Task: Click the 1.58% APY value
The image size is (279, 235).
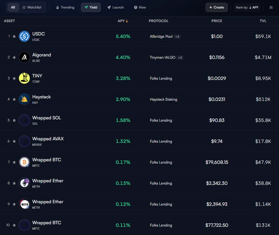Action: pyautogui.click(x=123, y=120)
